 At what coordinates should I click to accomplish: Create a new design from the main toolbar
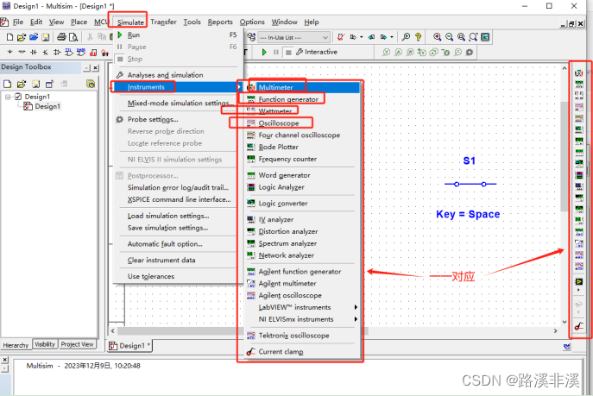click(x=9, y=37)
